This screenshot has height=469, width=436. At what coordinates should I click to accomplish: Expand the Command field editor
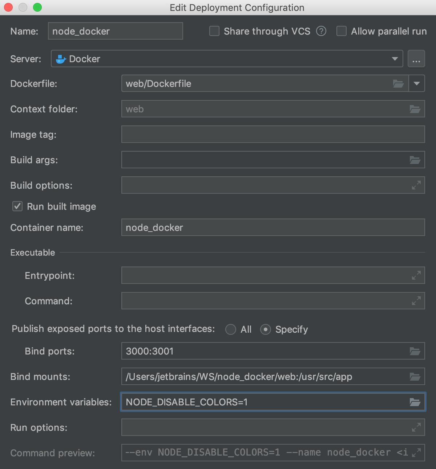[x=416, y=301]
